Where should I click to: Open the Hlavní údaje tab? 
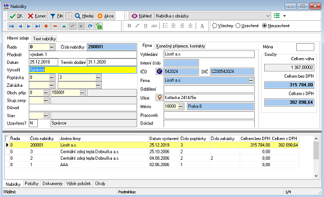coord(18,38)
